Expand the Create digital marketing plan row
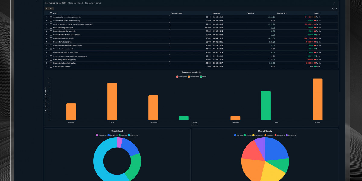The width and height of the screenshot is (362, 181). tap(47, 63)
